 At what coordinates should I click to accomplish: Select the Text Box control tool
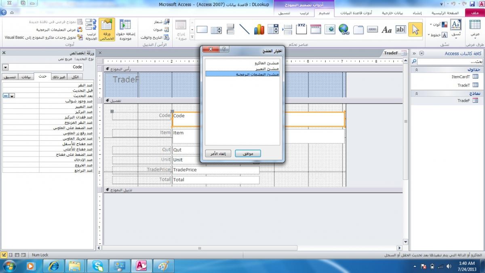click(401, 30)
